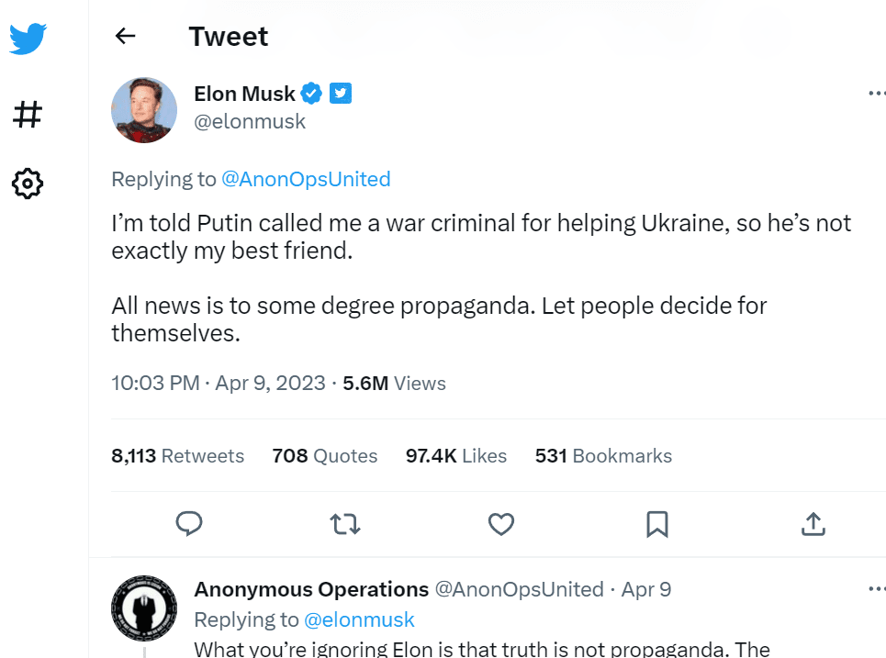
Task: Go back using the arrow icon
Action: tap(125, 36)
